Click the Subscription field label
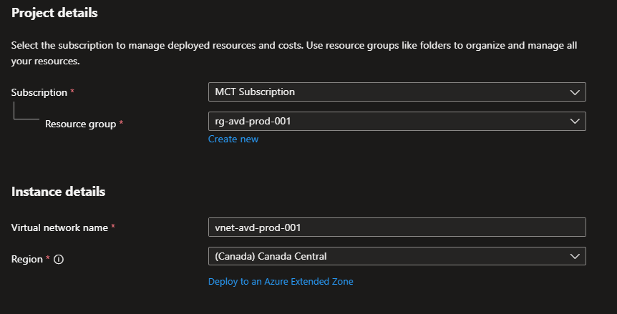 39,93
